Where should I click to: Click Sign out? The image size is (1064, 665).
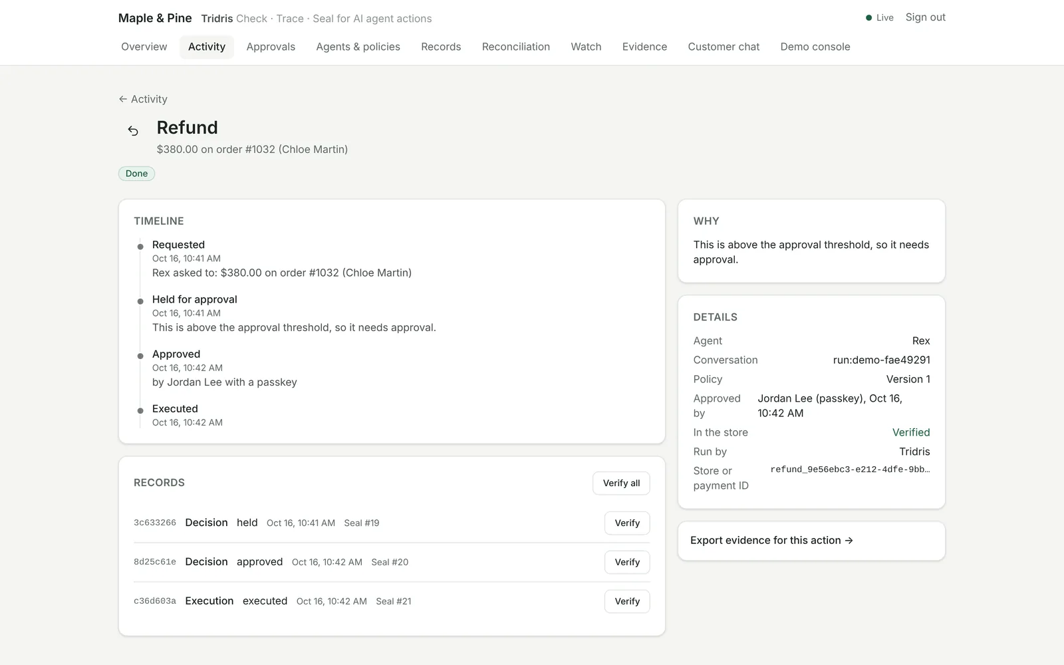point(925,17)
